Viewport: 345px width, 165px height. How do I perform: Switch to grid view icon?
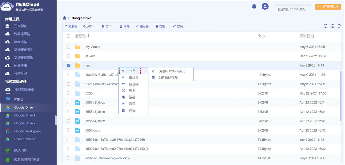coord(332,26)
